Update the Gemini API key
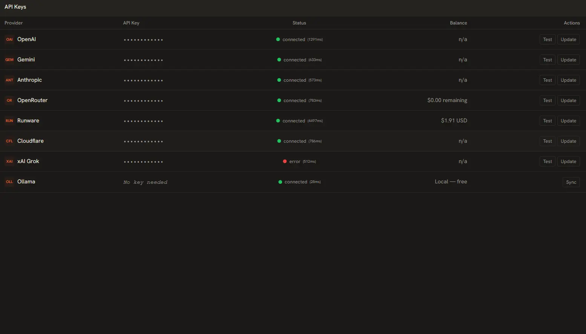Image resolution: width=586 pixels, height=334 pixels. [x=568, y=60]
